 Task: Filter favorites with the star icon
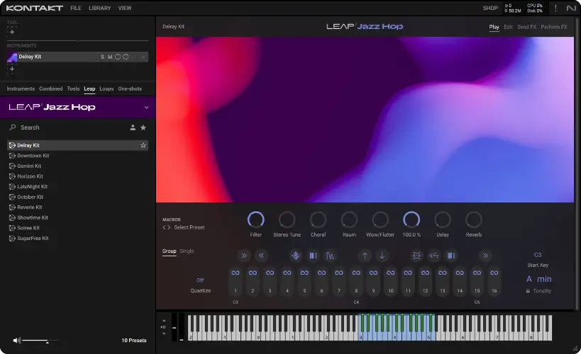pyautogui.click(x=143, y=127)
